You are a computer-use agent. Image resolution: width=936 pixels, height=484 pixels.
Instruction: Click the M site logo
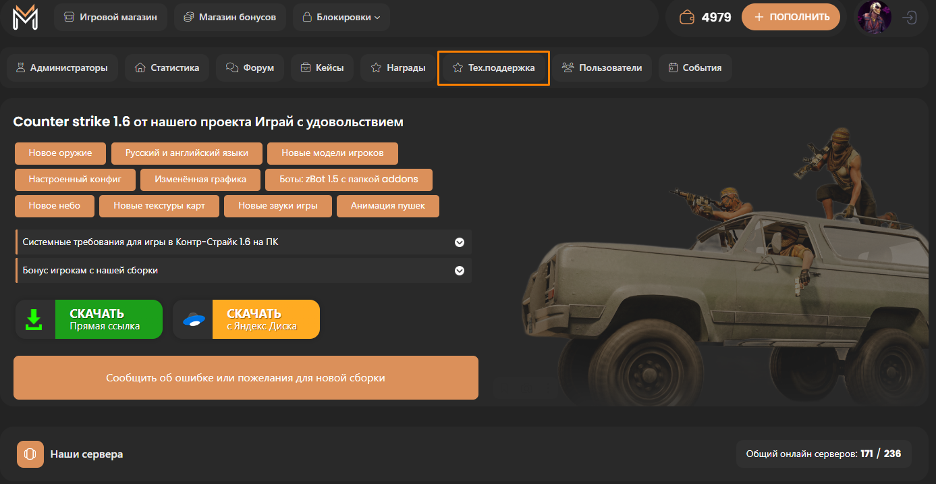(25, 17)
